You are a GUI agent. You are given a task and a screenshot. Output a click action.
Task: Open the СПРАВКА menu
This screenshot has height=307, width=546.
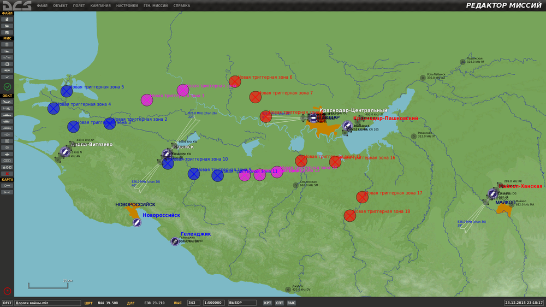tap(181, 5)
